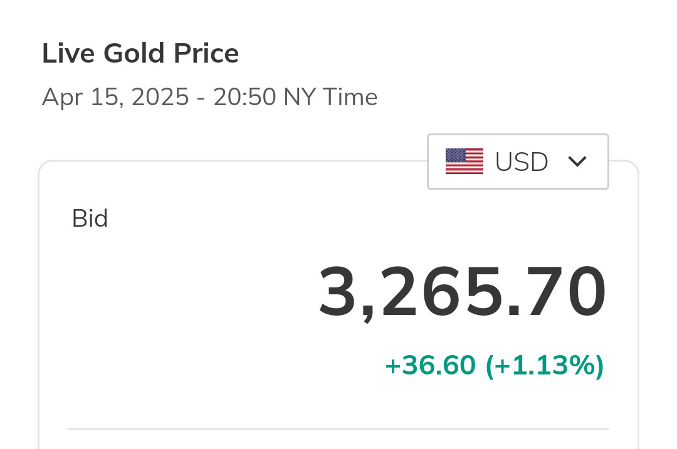
Task: Click the bid price 3,265.70
Action: [x=463, y=293]
